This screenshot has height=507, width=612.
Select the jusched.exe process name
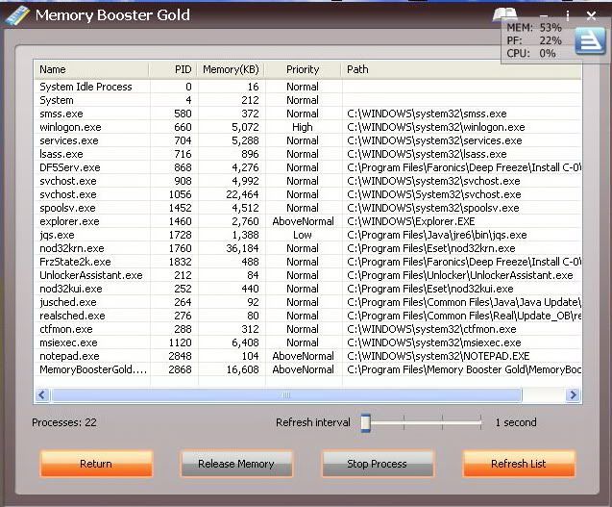click(68, 302)
